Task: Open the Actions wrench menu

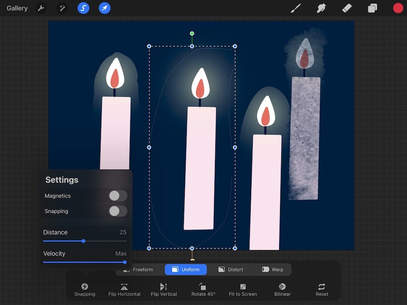Action: pos(41,8)
